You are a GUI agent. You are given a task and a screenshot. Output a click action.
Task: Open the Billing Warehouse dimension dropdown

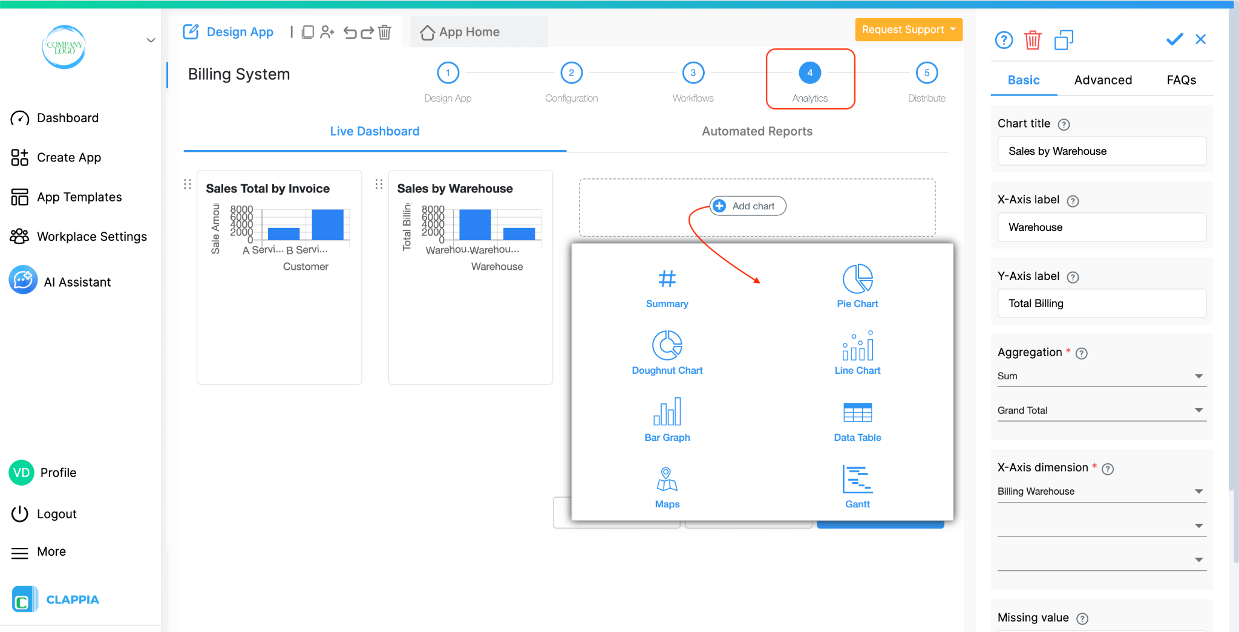coord(1100,491)
